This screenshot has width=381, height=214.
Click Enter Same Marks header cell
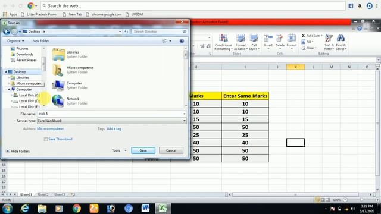(245, 96)
